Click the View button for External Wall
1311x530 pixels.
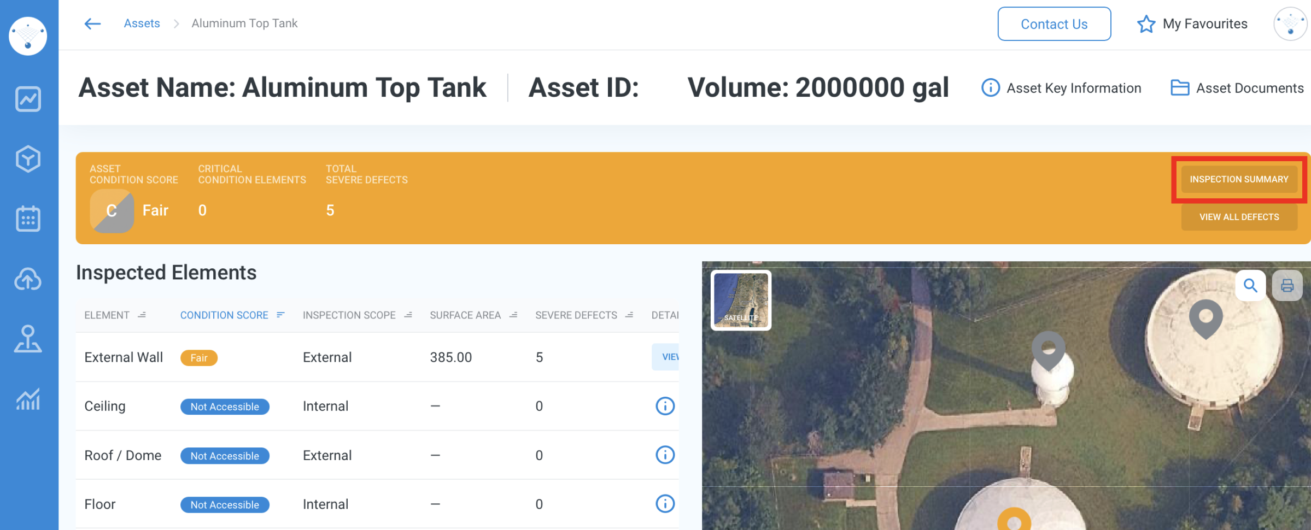coord(665,357)
